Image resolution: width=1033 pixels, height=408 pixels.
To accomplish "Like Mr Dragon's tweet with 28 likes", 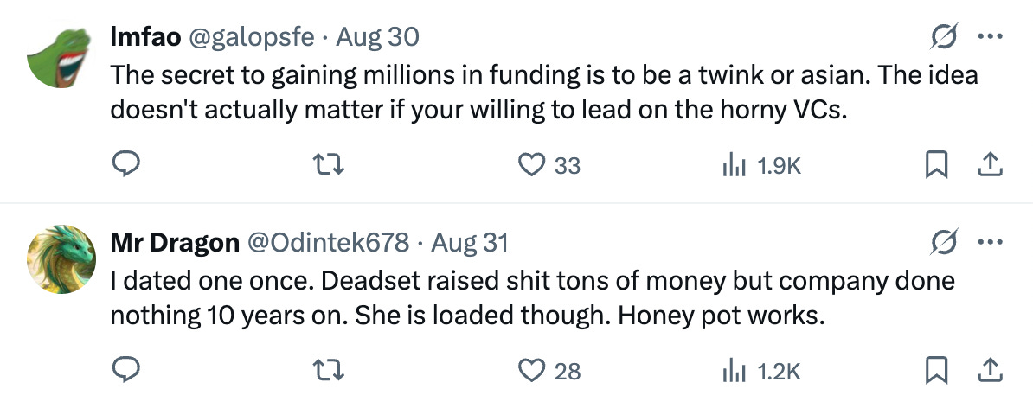I will [x=530, y=370].
